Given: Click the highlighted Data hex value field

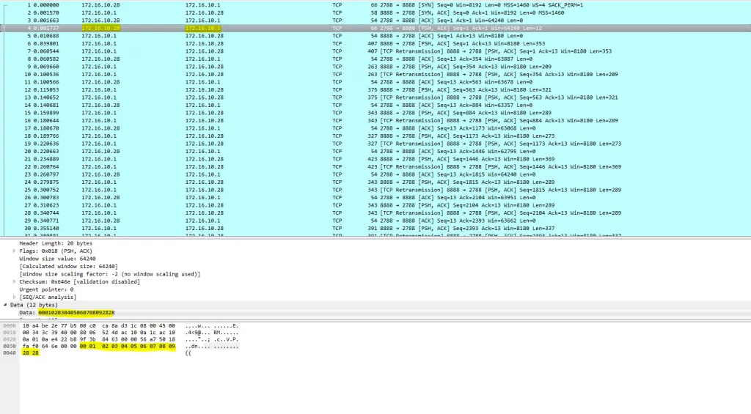Looking at the screenshot, I should [76, 313].
